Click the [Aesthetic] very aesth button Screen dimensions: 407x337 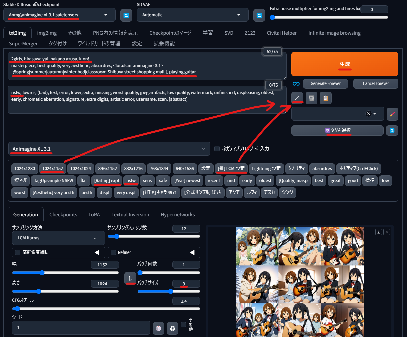point(53,193)
